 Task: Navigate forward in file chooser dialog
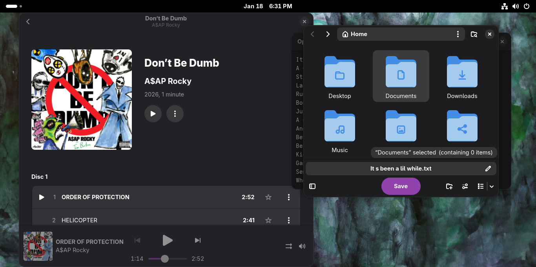point(328,34)
